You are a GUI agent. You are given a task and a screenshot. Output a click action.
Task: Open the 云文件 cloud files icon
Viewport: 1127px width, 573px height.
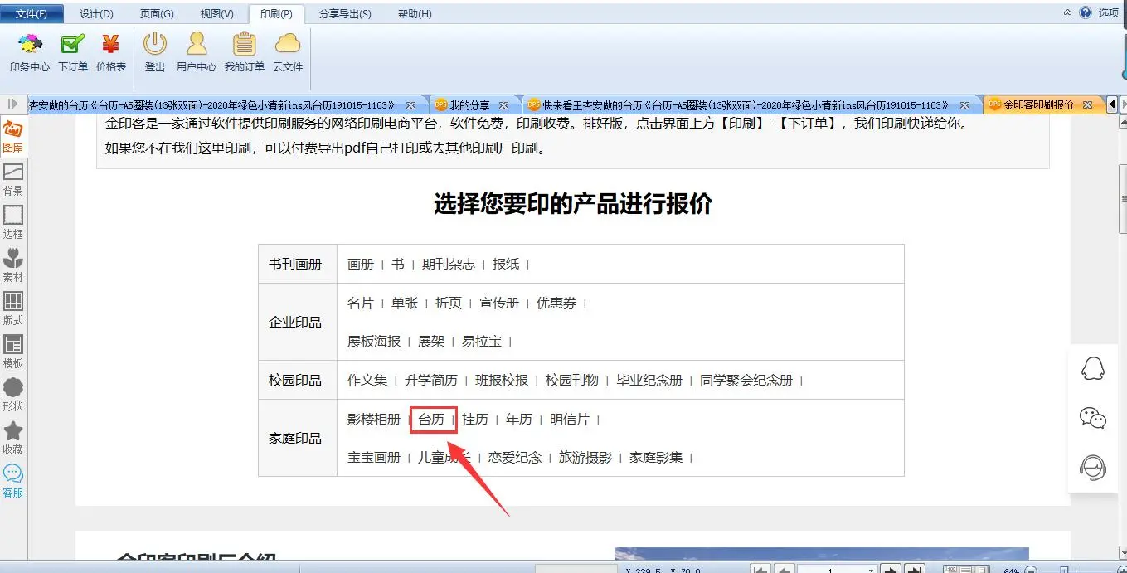(288, 52)
